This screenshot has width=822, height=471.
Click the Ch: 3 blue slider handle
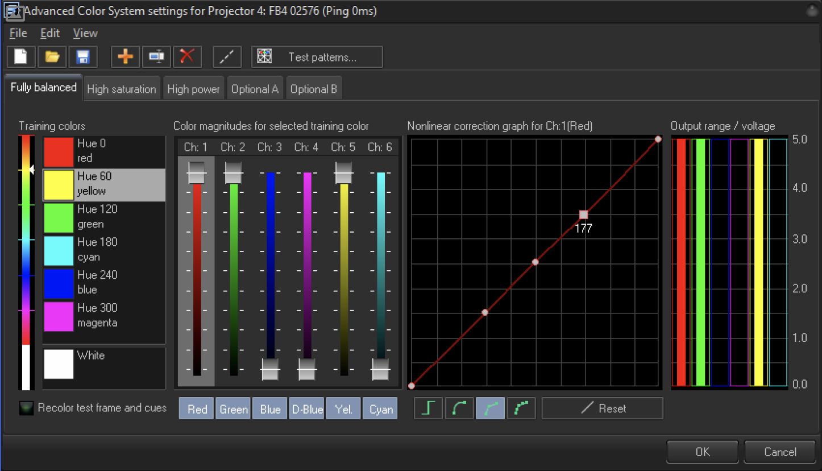(x=270, y=369)
